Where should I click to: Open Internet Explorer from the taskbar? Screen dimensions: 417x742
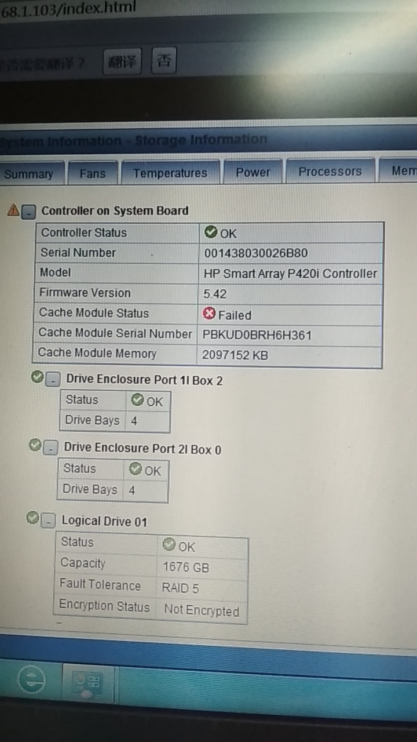click(31, 680)
